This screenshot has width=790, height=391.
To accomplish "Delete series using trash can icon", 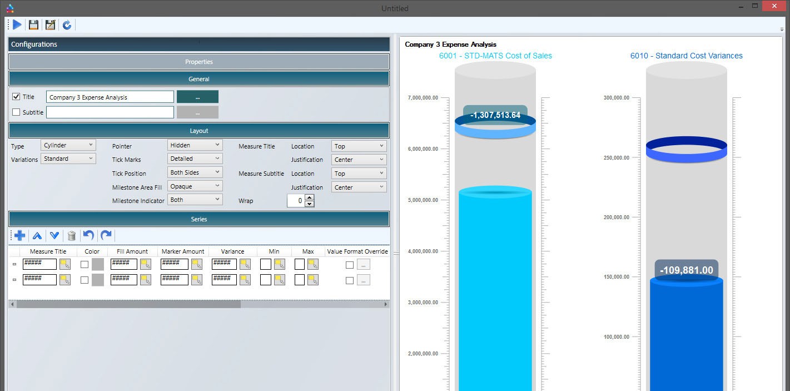I will (x=72, y=236).
